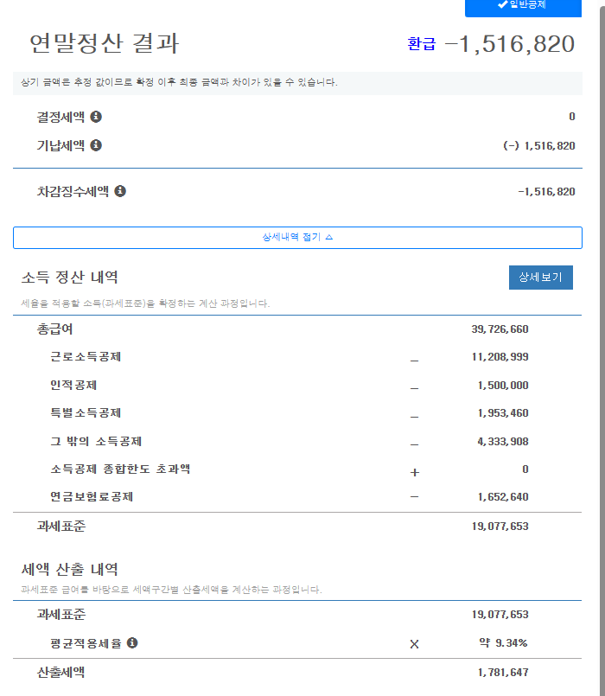Viewport: 605px width, 696px height.
Task: Click the plus sign beside 소득공제 종합한도 초과액
Action: 414,472
